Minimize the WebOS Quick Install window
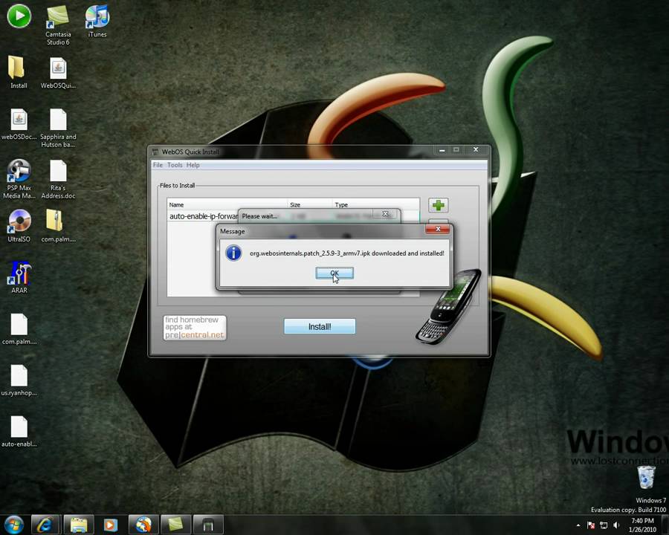 click(442, 150)
